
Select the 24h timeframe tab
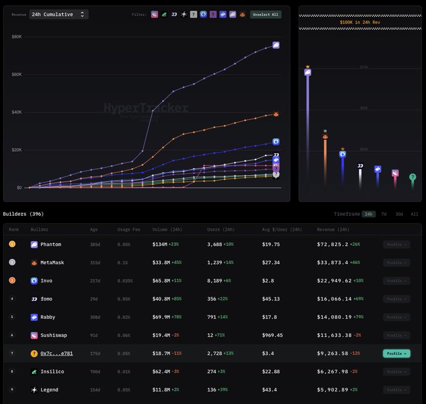pyautogui.click(x=368, y=214)
